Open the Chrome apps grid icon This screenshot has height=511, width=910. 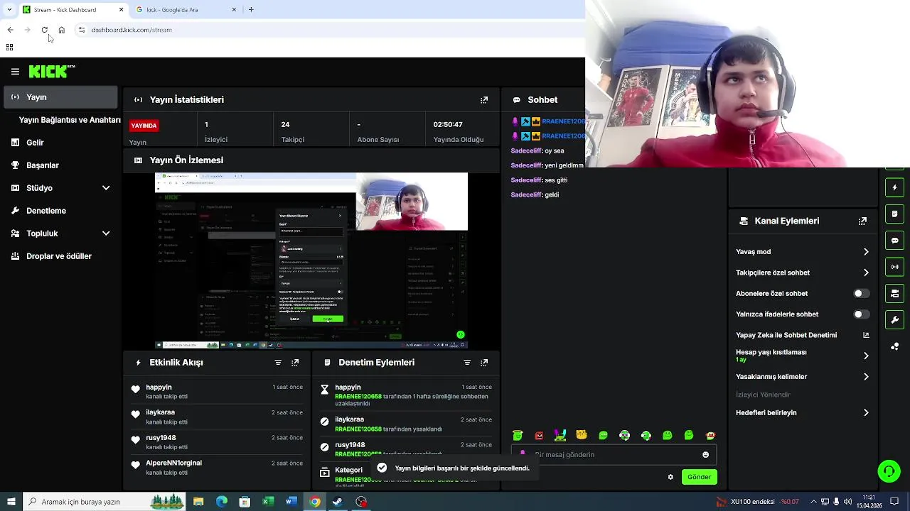pos(9,48)
